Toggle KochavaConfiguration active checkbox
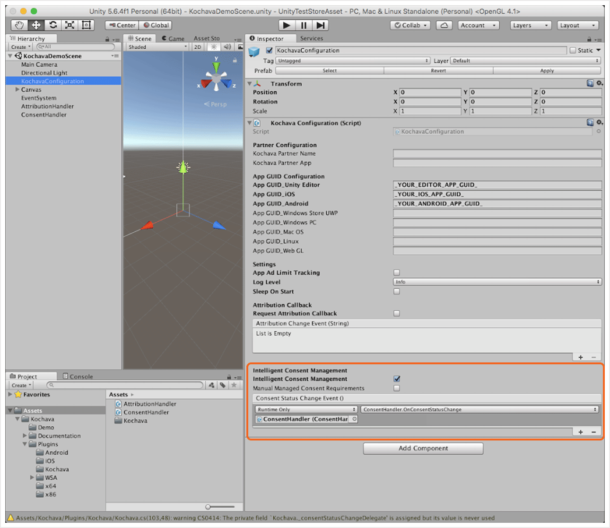Viewport: 610px width, 528px height. pos(269,50)
